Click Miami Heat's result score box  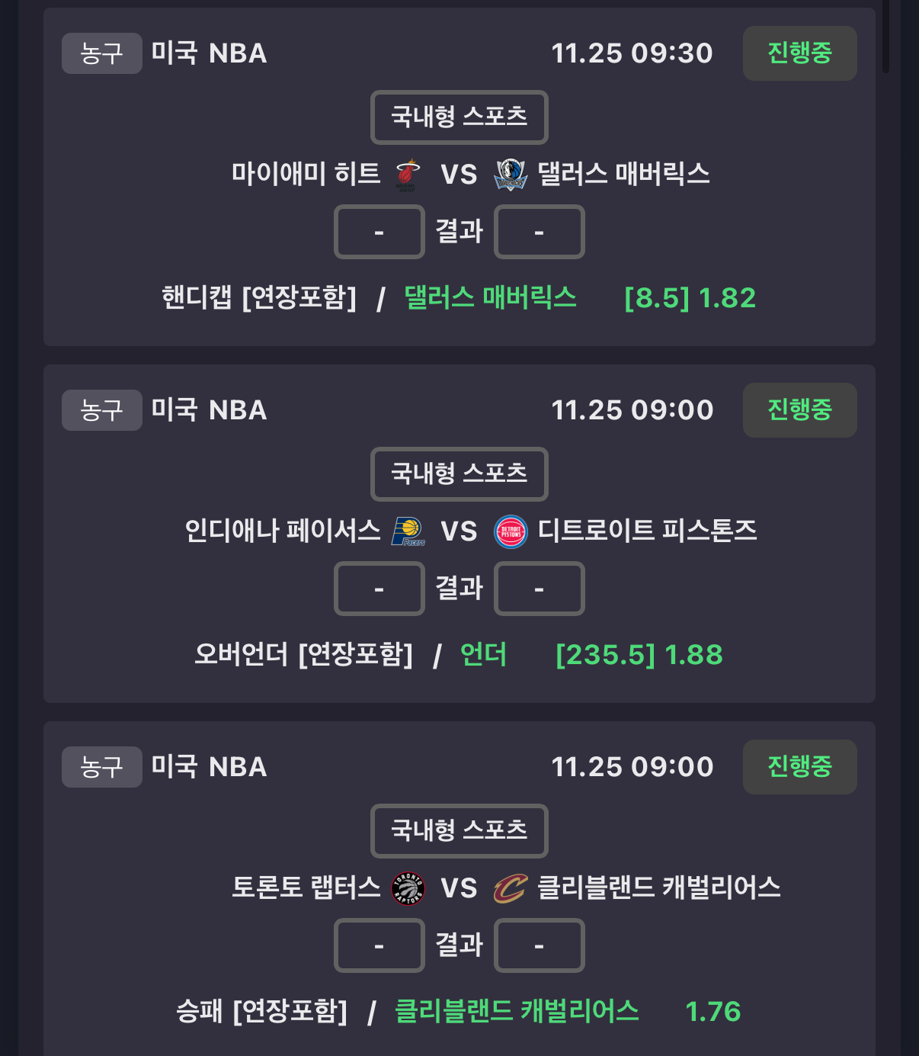pos(379,232)
